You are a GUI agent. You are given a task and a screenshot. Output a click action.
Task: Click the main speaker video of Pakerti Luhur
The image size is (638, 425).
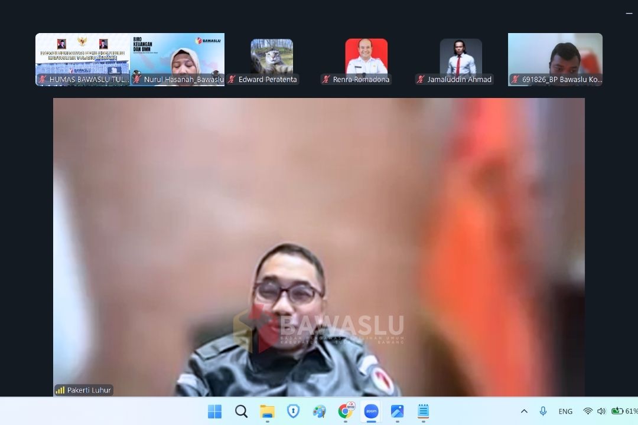319,247
